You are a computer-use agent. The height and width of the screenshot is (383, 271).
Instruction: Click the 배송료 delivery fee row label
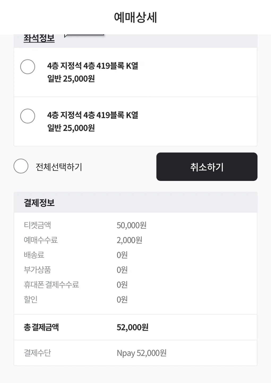[x=34, y=255]
